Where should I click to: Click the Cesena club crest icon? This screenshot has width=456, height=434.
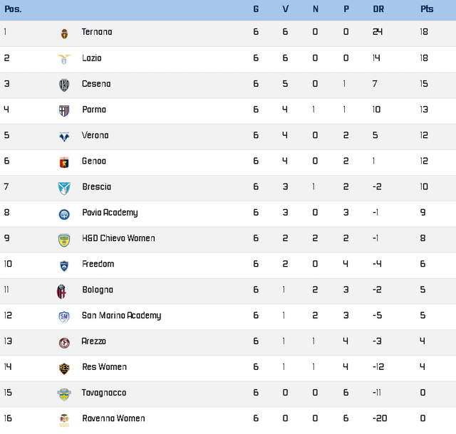[64, 85]
